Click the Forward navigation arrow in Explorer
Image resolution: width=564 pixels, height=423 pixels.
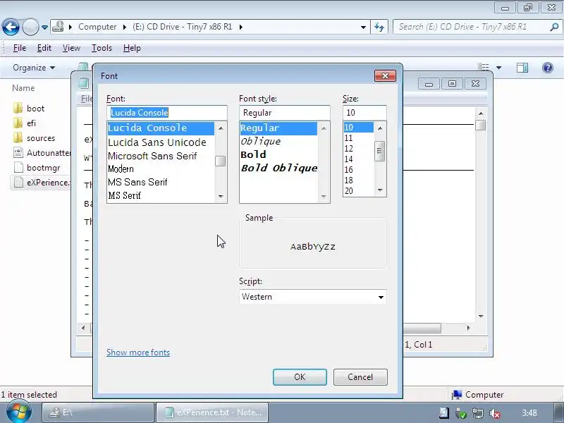pyautogui.click(x=30, y=27)
